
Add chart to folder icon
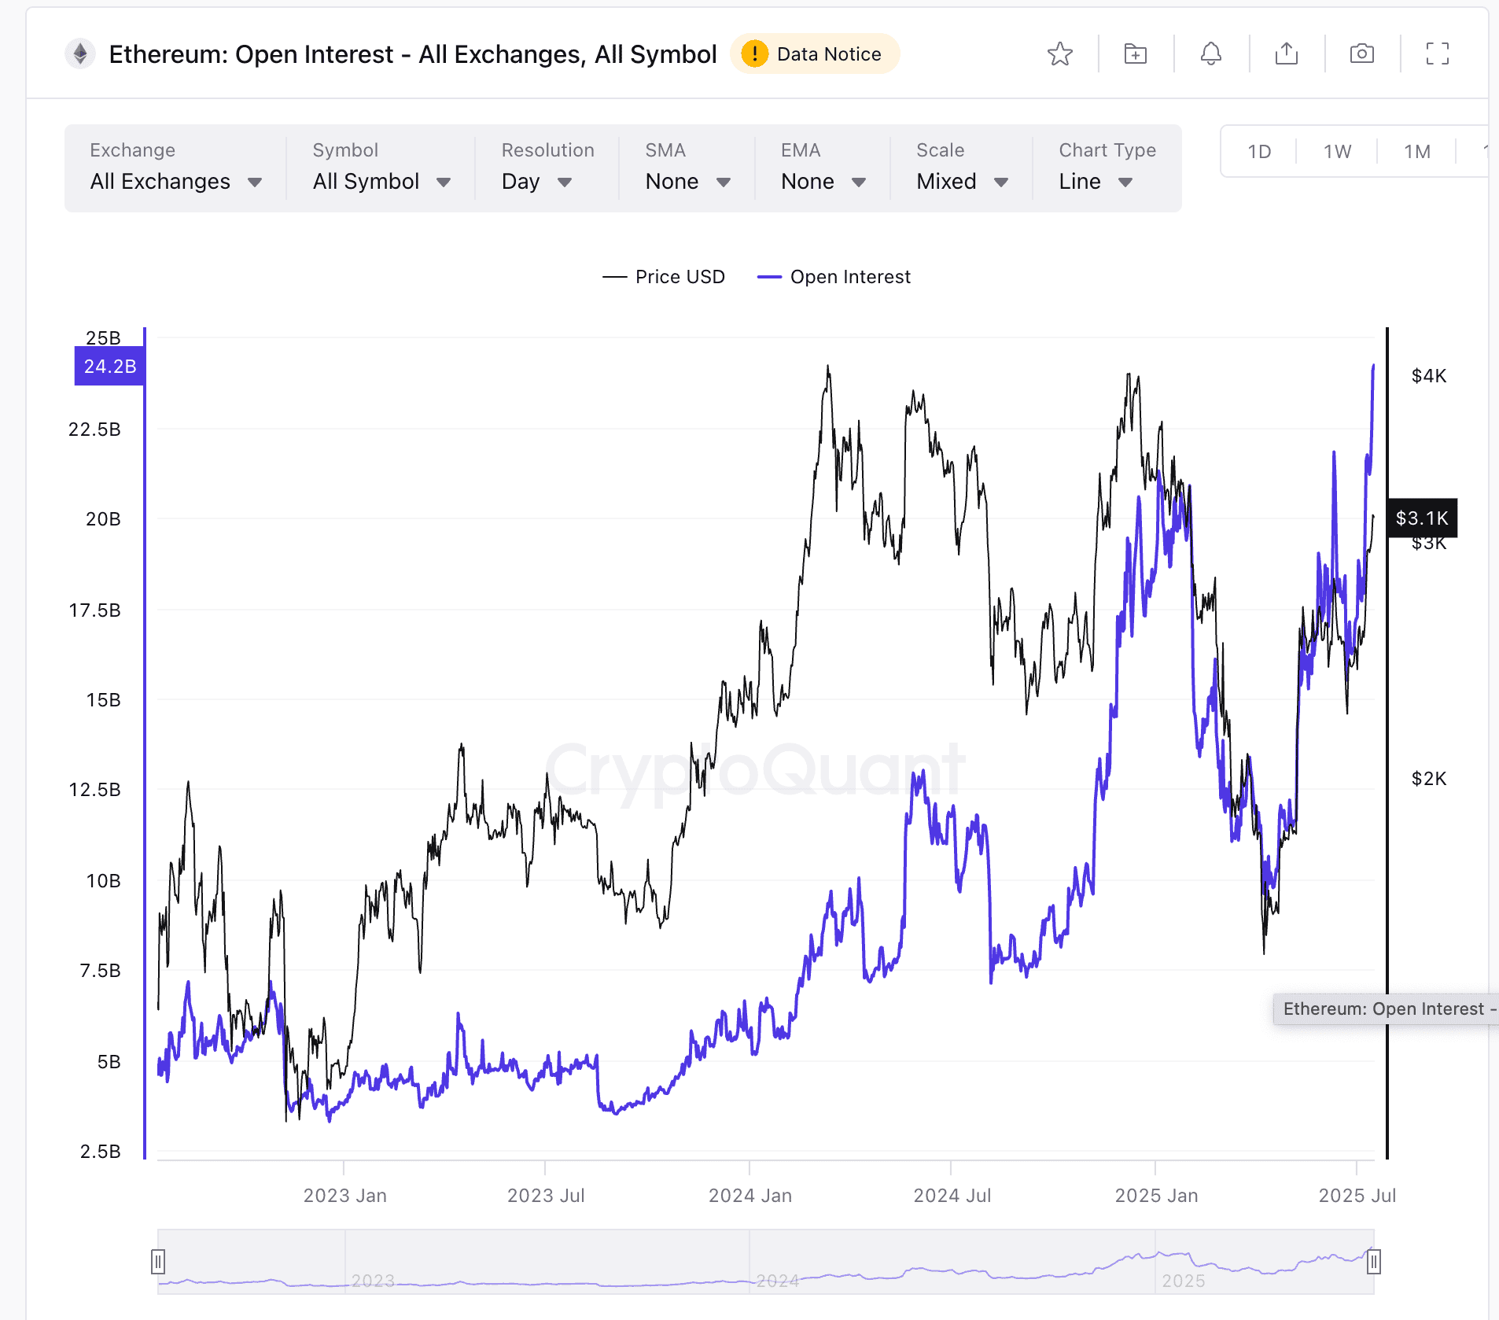(1135, 54)
